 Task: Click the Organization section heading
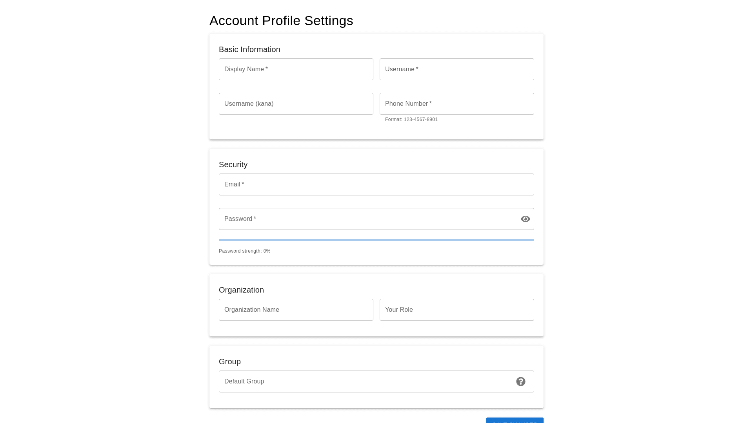(x=241, y=290)
